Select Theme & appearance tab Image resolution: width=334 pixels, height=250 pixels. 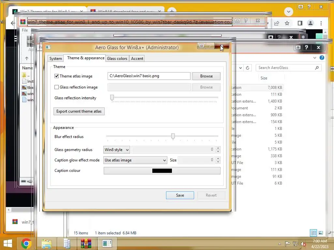tap(86, 58)
